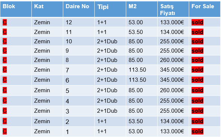
Task: Click sold badge for apartment 7
Action: 197,70
